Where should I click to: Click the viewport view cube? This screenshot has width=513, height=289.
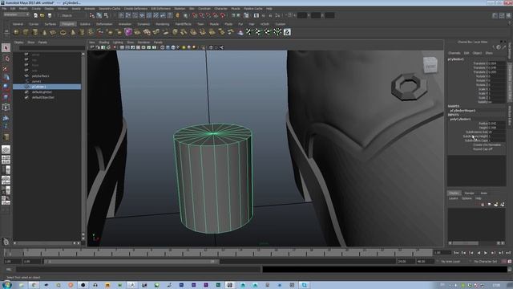[430, 64]
